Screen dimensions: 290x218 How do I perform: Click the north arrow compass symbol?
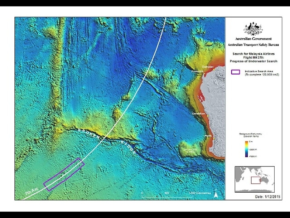tap(216, 193)
